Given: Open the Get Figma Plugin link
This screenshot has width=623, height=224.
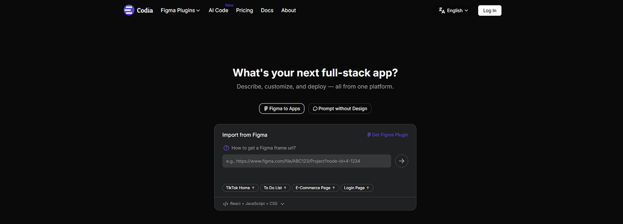Looking at the screenshot, I should [388, 135].
